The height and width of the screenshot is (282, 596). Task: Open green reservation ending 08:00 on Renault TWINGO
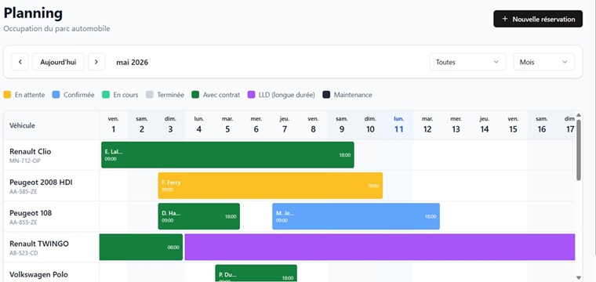tap(141, 247)
